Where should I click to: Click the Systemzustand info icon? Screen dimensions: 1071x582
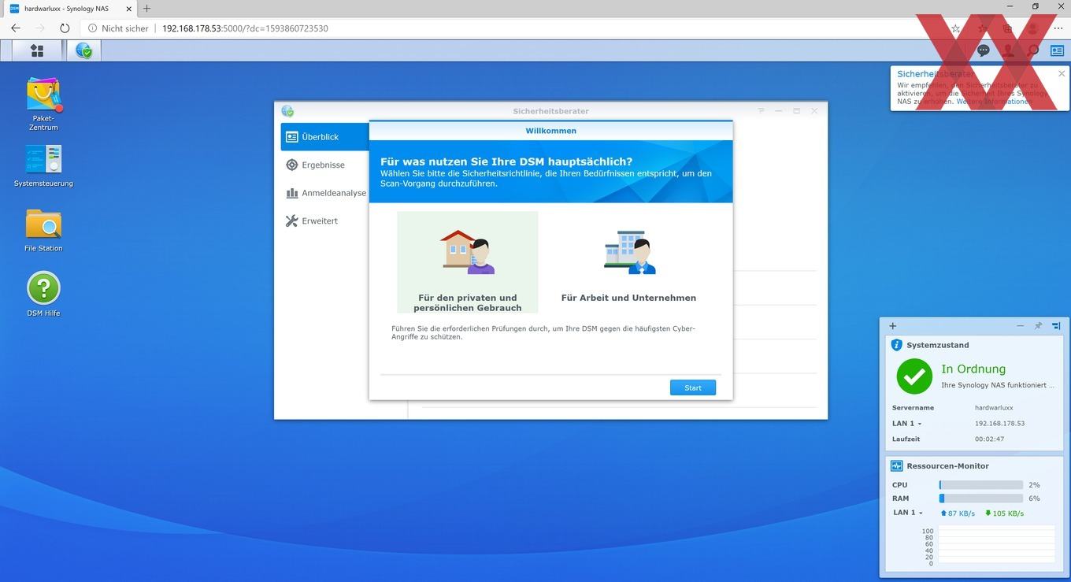(x=896, y=345)
